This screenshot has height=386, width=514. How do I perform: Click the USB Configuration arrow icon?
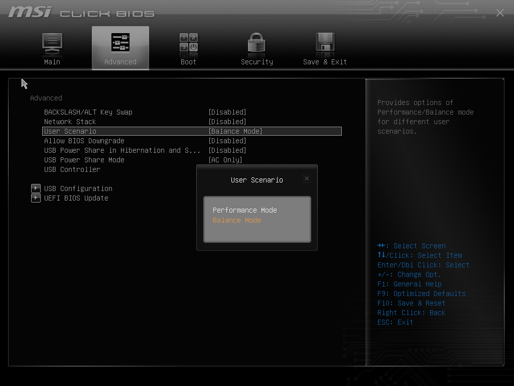click(36, 188)
